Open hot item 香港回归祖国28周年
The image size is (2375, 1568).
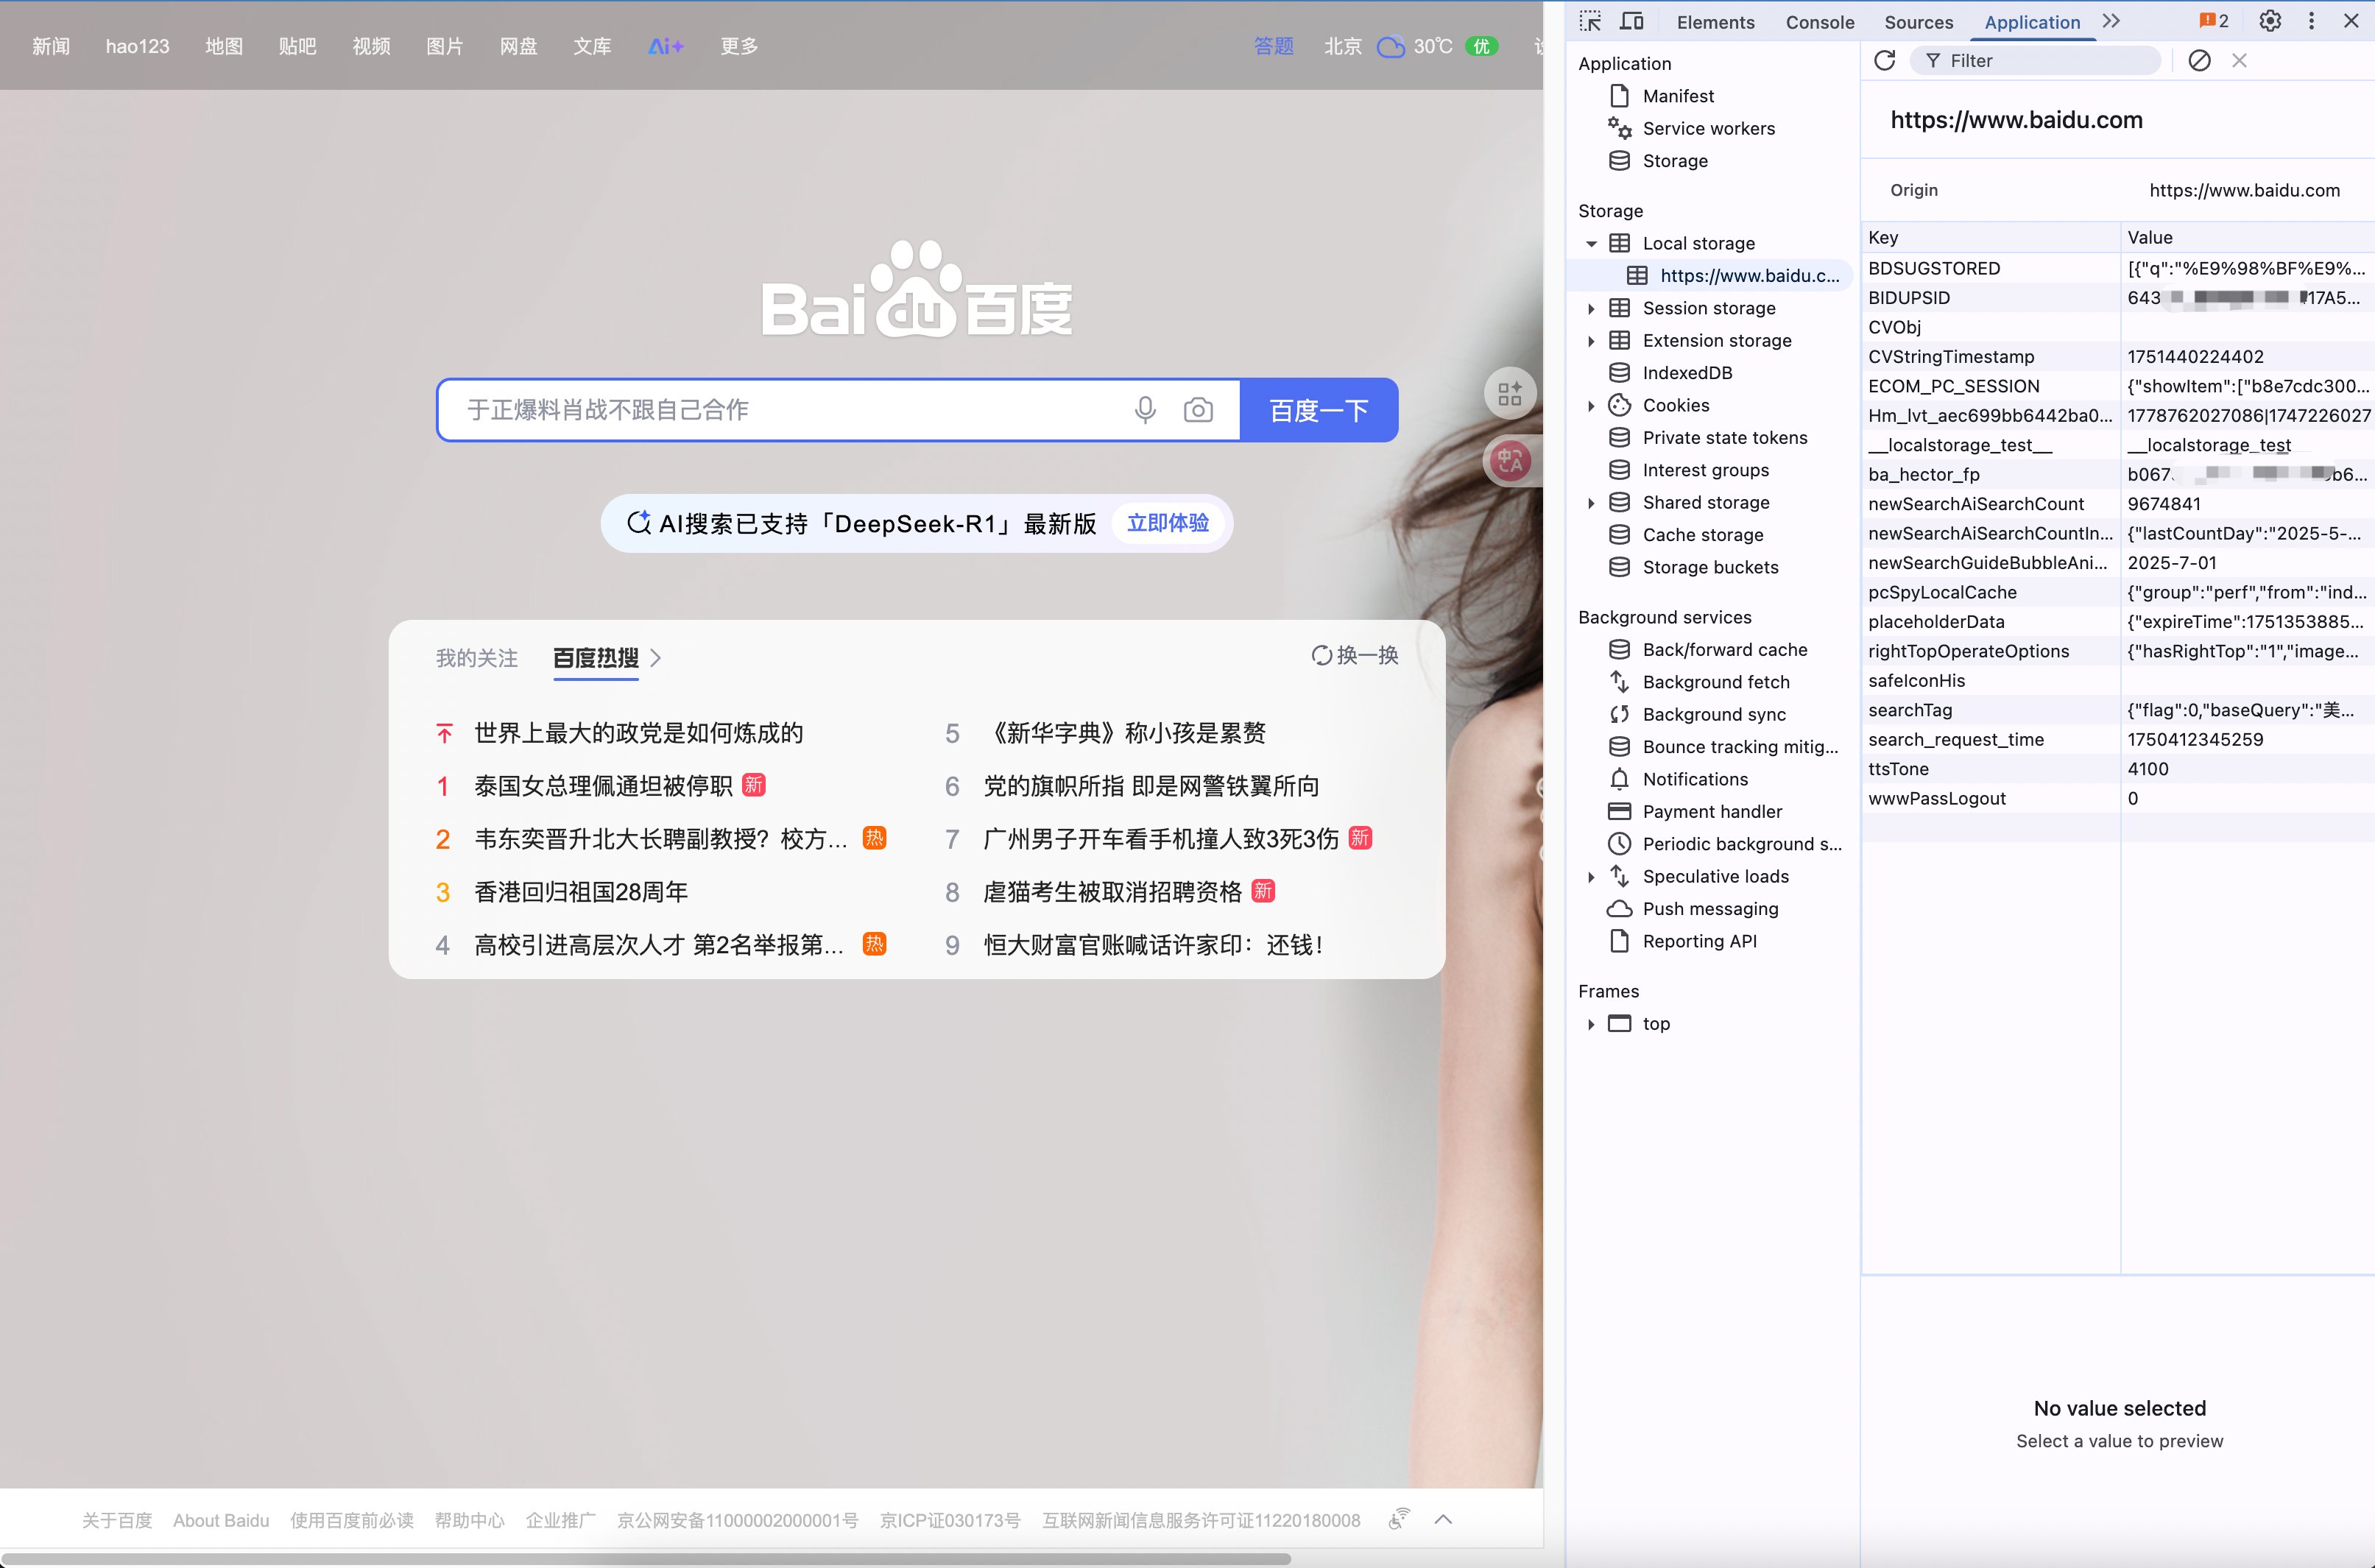click(x=581, y=892)
